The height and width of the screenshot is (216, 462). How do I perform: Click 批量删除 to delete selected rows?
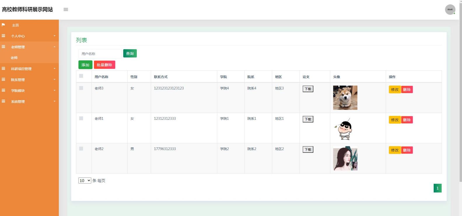click(104, 65)
